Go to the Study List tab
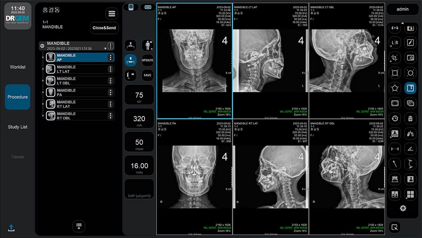 18,127
